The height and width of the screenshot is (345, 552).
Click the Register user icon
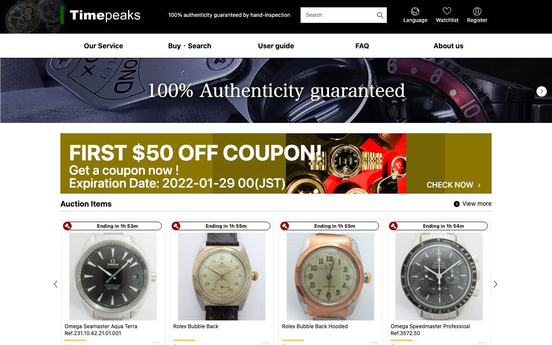pyautogui.click(x=477, y=11)
